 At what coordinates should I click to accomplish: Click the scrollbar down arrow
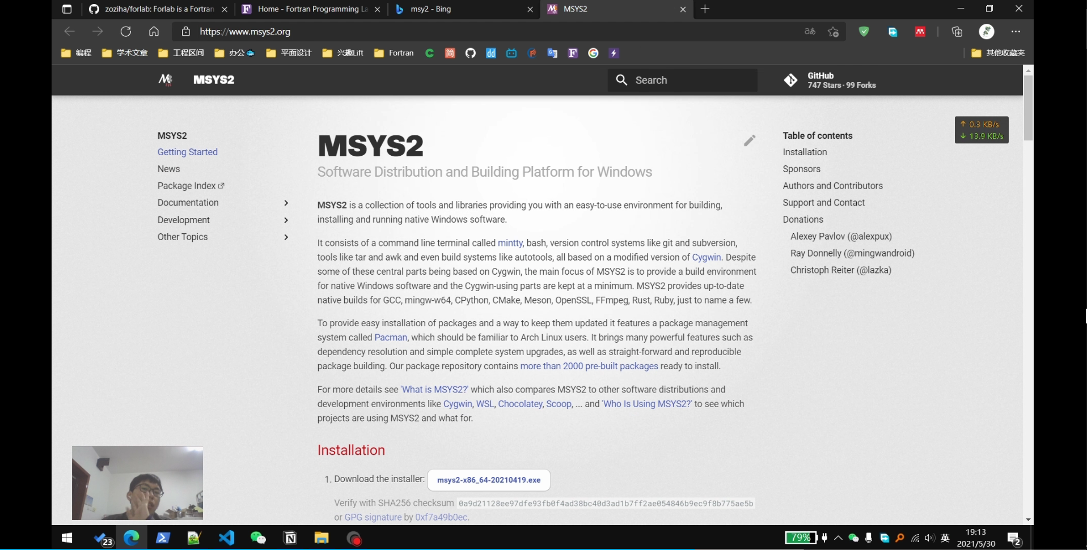(x=1028, y=520)
